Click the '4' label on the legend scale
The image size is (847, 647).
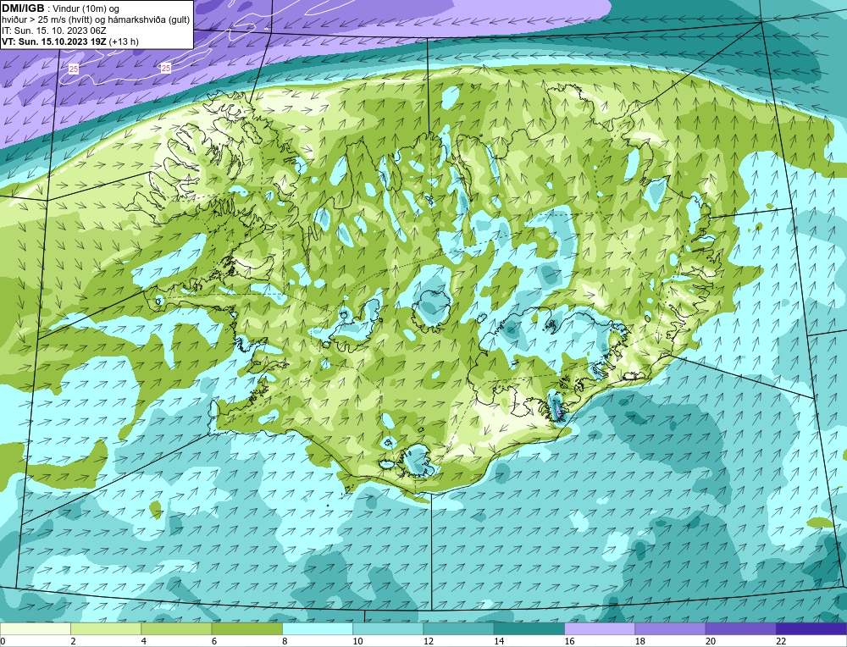click(x=144, y=641)
